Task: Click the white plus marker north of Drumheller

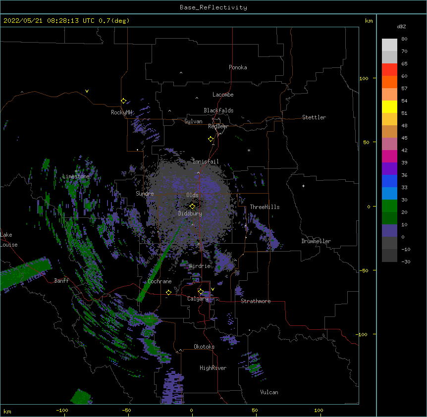Action: [x=303, y=186]
